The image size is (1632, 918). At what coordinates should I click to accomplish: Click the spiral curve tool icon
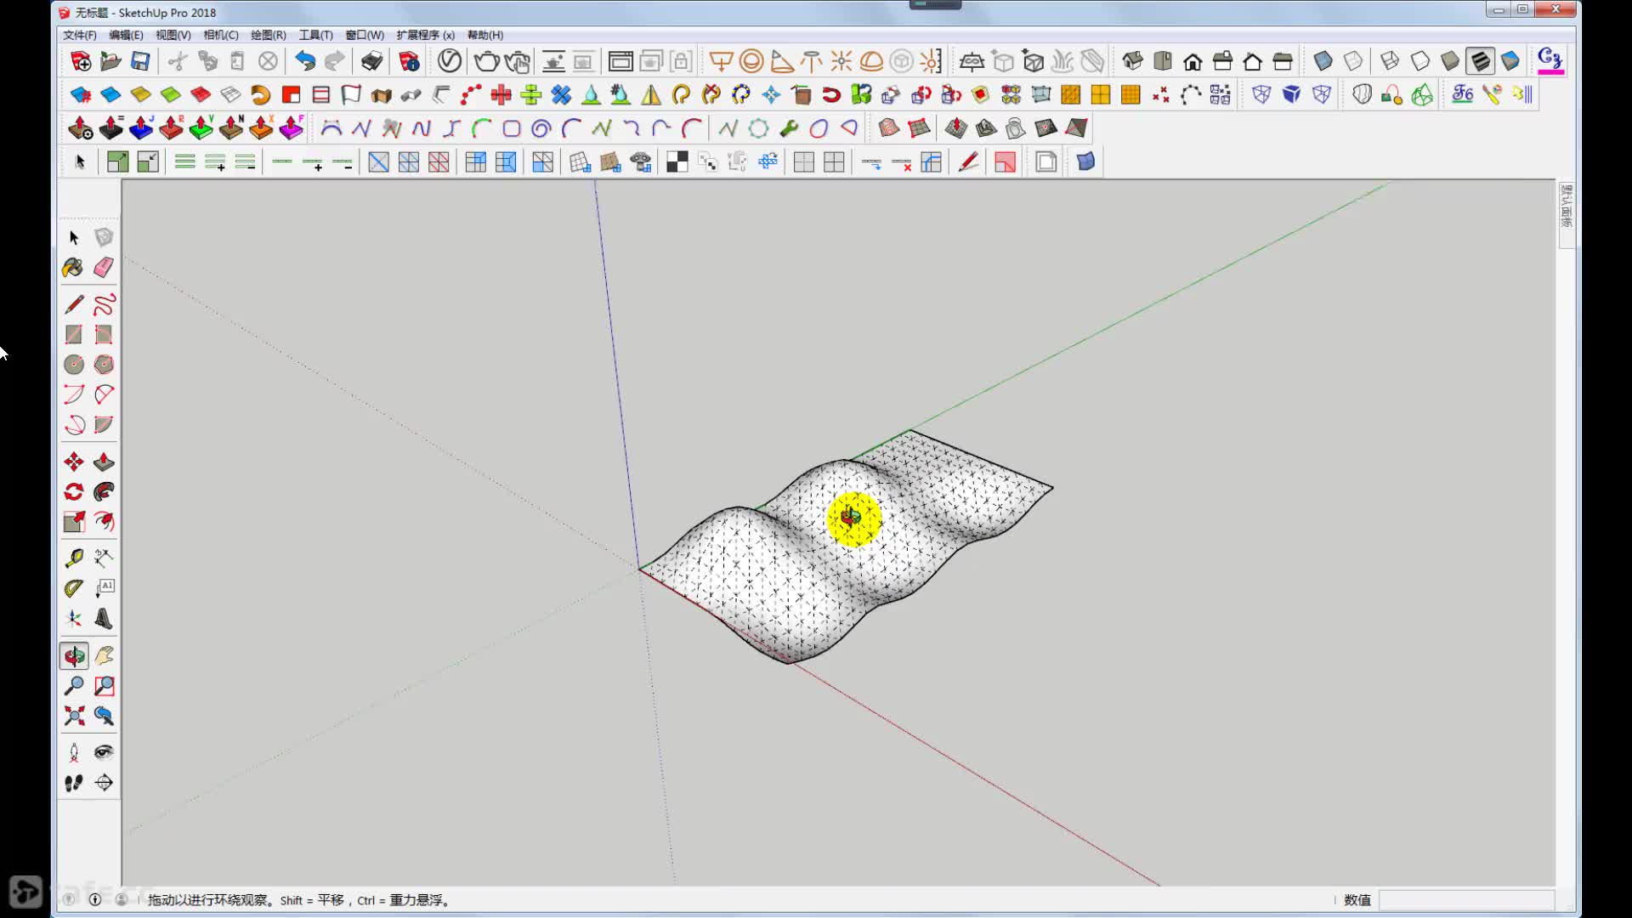[541, 128]
